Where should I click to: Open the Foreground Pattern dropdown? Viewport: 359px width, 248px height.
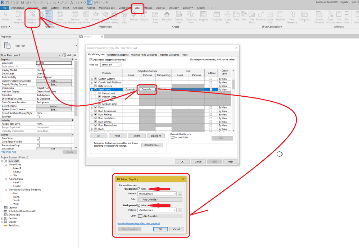coord(157,194)
